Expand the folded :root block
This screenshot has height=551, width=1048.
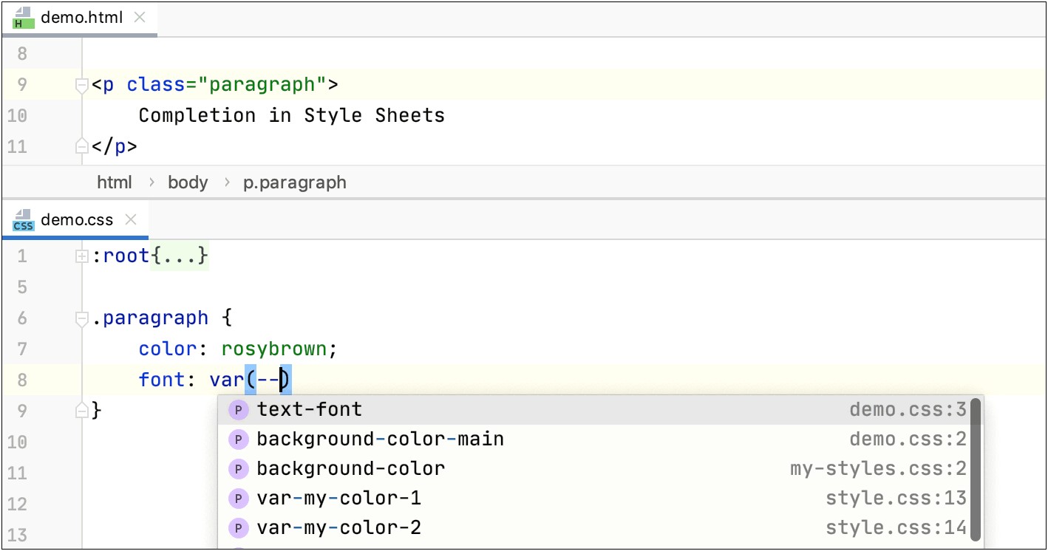coord(82,257)
